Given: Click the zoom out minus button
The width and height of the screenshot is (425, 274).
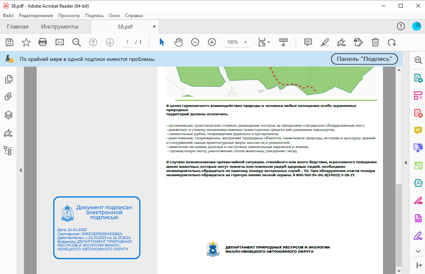Looking at the screenshot, I should click(195, 42).
